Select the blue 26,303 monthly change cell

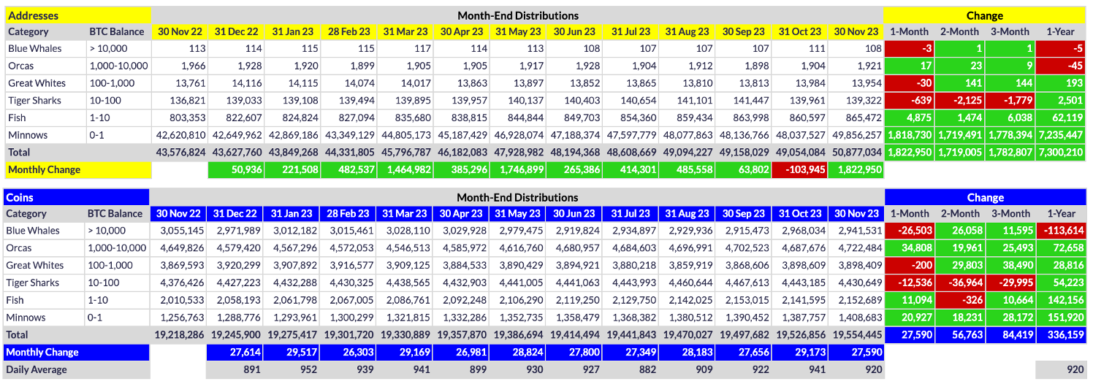click(349, 352)
